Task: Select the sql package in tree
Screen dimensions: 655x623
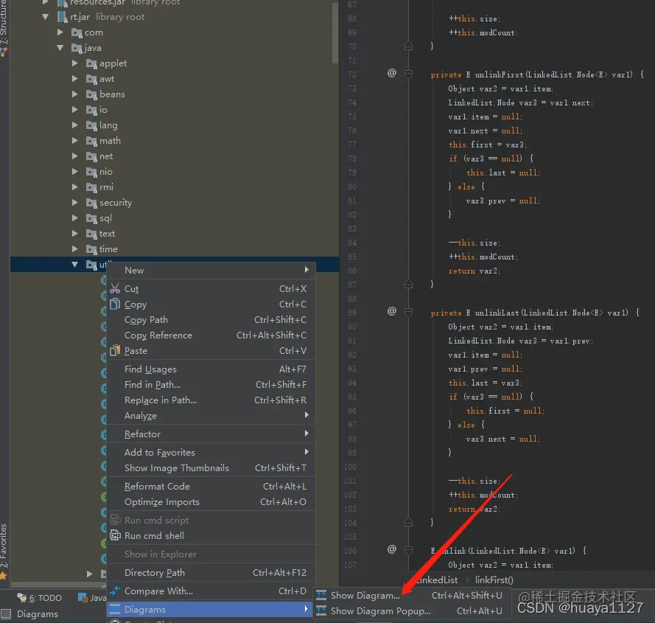Action: 105,218
